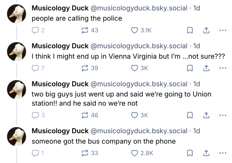Like the bus company phone post
This screenshot has width=232, height=163.
(134, 153)
